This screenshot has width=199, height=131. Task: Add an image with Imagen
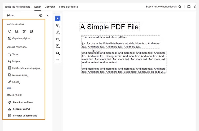(14, 61)
